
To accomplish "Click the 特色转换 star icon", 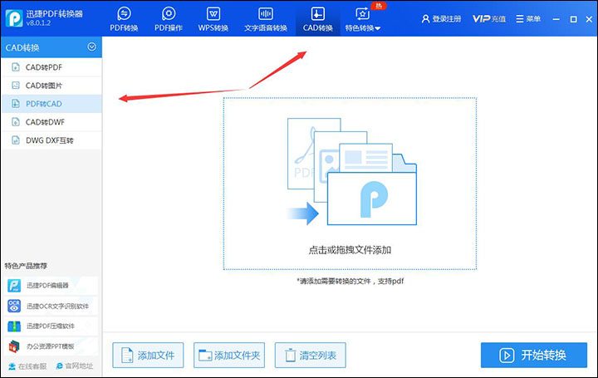I will (362, 14).
